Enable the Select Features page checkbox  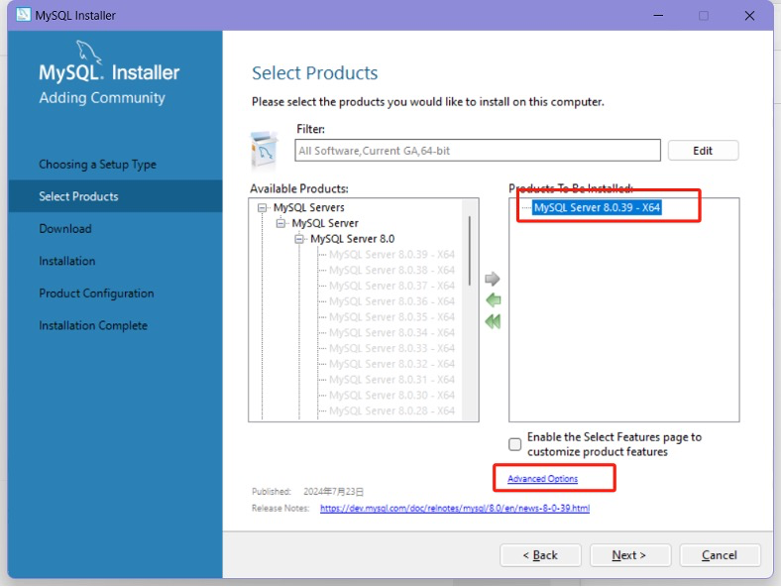pyautogui.click(x=515, y=444)
